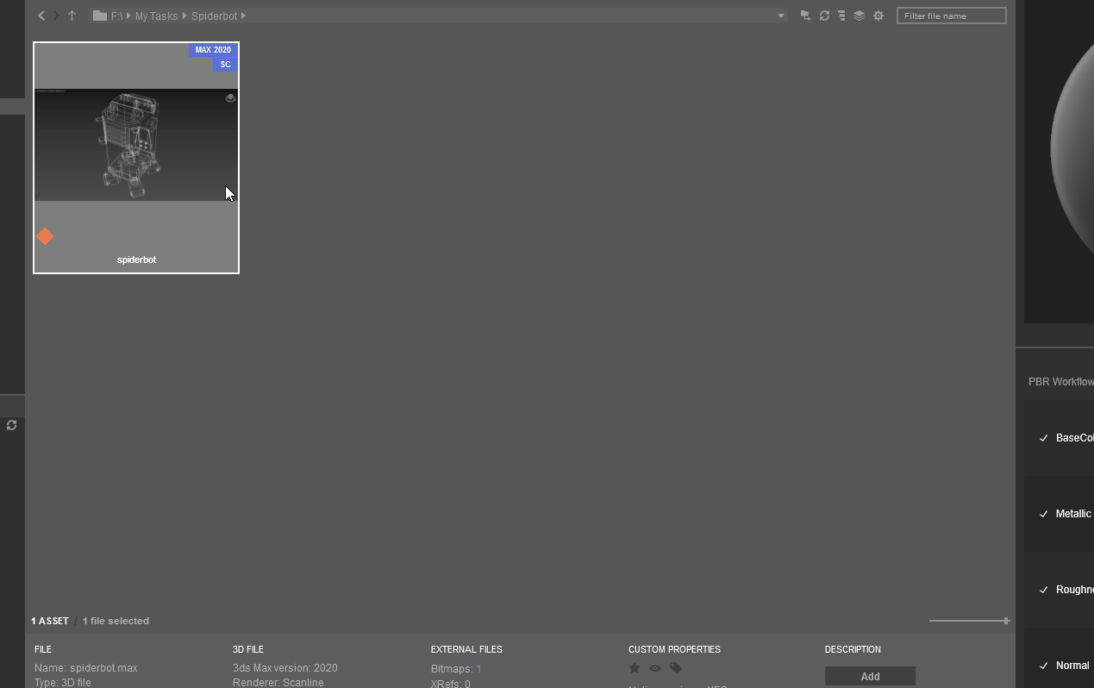Open browser settings gear

click(x=878, y=16)
